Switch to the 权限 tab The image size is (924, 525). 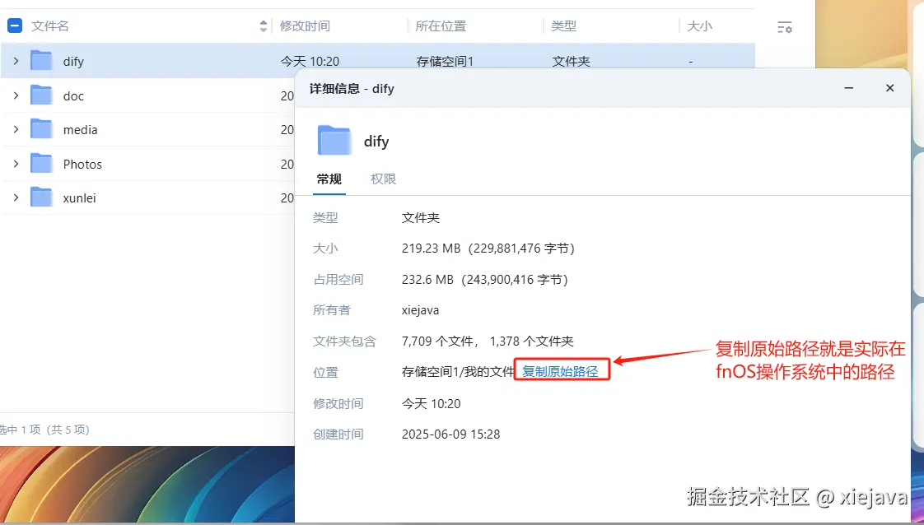click(x=382, y=179)
